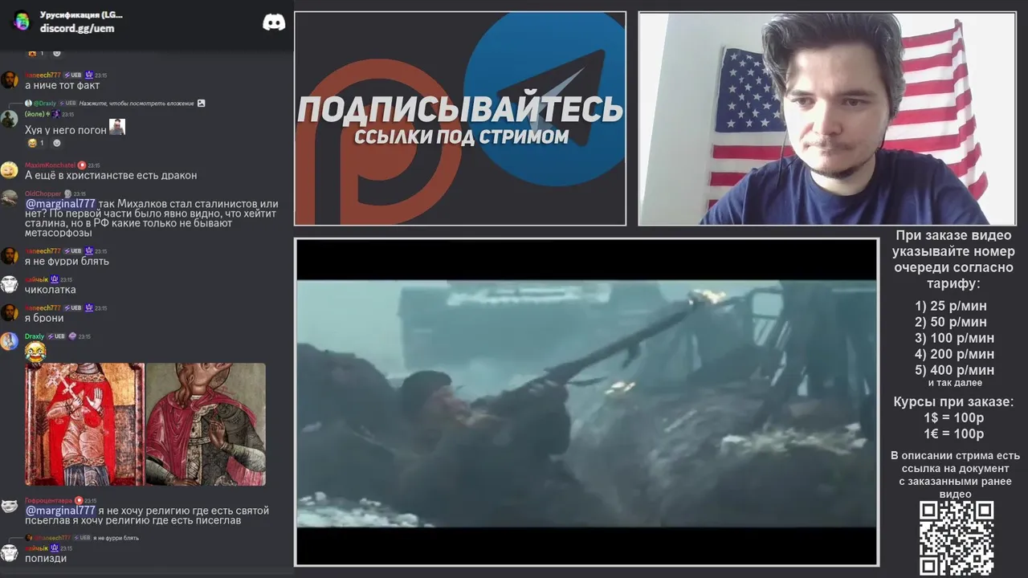Image resolution: width=1028 pixels, height=578 pixels.
Task: Click message text 'я брони'
Action: (x=44, y=318)
